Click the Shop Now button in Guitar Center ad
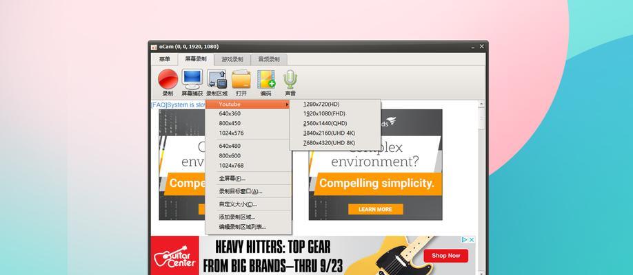This screenshot has height=275, width=633. click(x=445, y=256)
